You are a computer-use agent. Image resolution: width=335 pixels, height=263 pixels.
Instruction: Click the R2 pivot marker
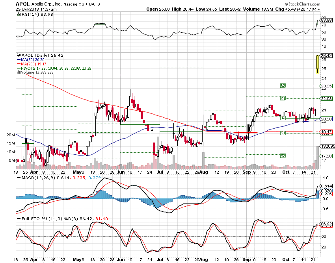(x=283, y=85)
